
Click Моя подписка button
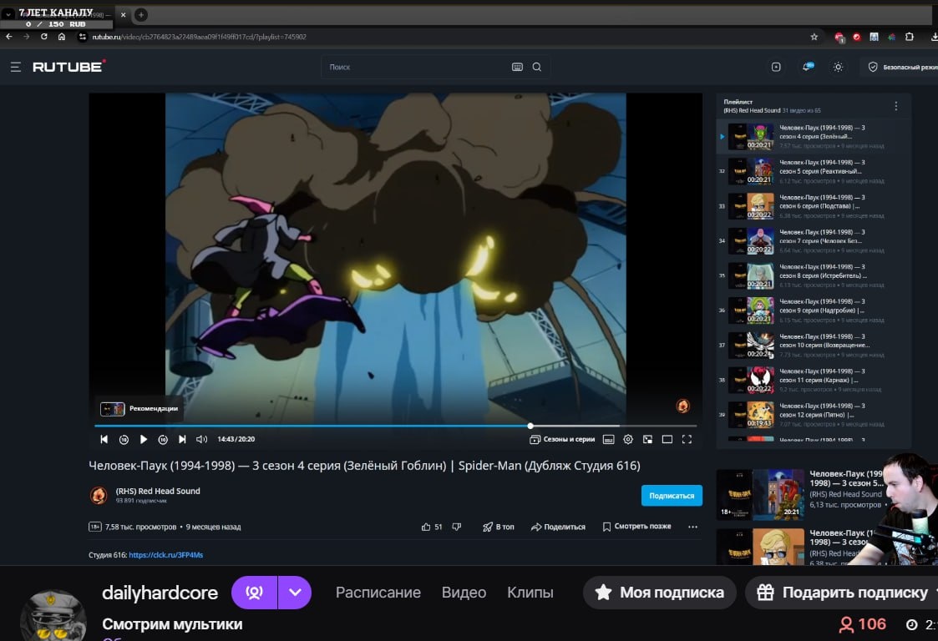click(x=659, y=593)
